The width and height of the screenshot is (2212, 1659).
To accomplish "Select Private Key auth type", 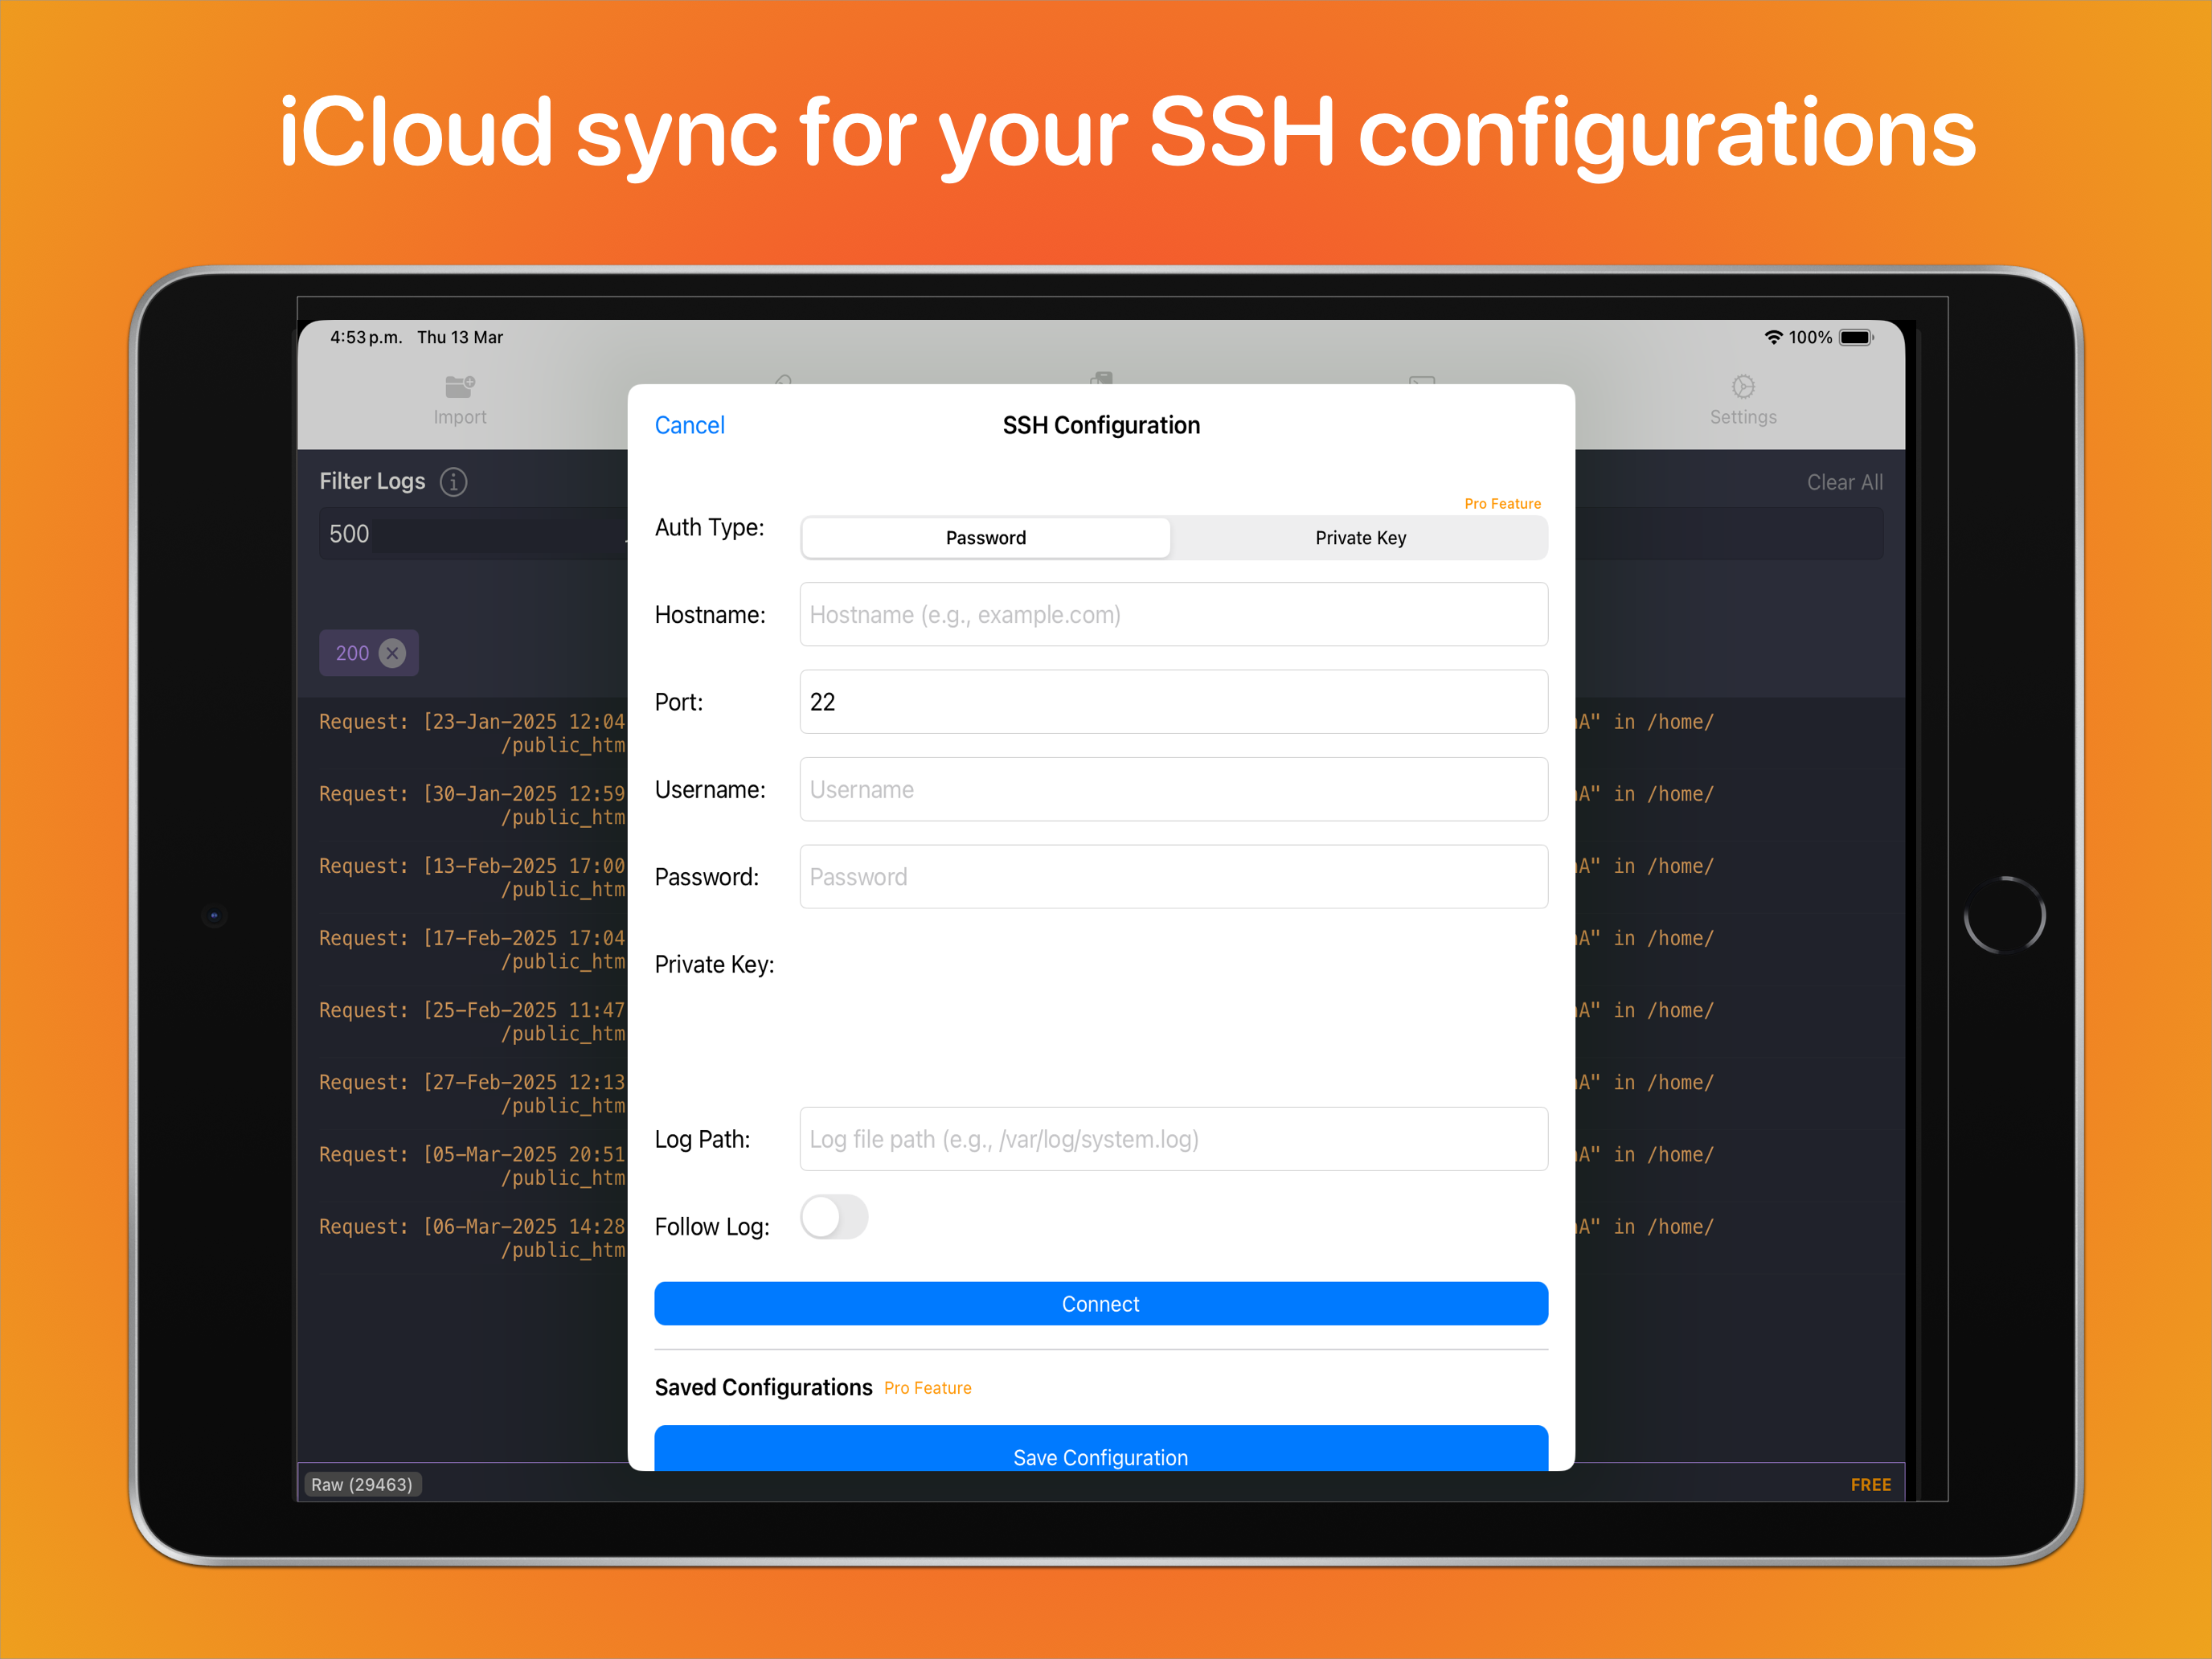I will pyautogui.click(x=1360, y=538).
